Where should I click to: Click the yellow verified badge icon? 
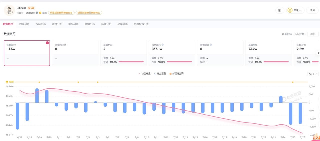(40, 13)
